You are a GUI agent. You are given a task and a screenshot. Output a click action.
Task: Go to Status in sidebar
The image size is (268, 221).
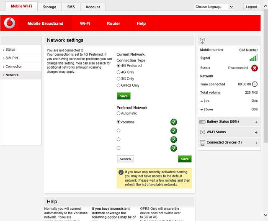pos(21,49)
